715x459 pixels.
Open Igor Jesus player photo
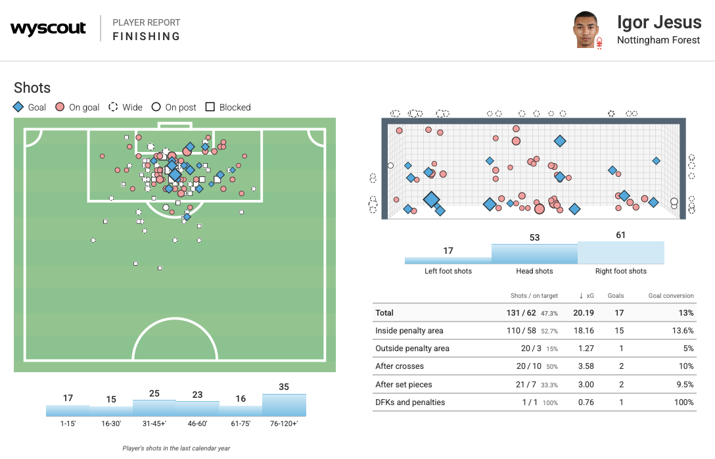(x=585, y=29)
